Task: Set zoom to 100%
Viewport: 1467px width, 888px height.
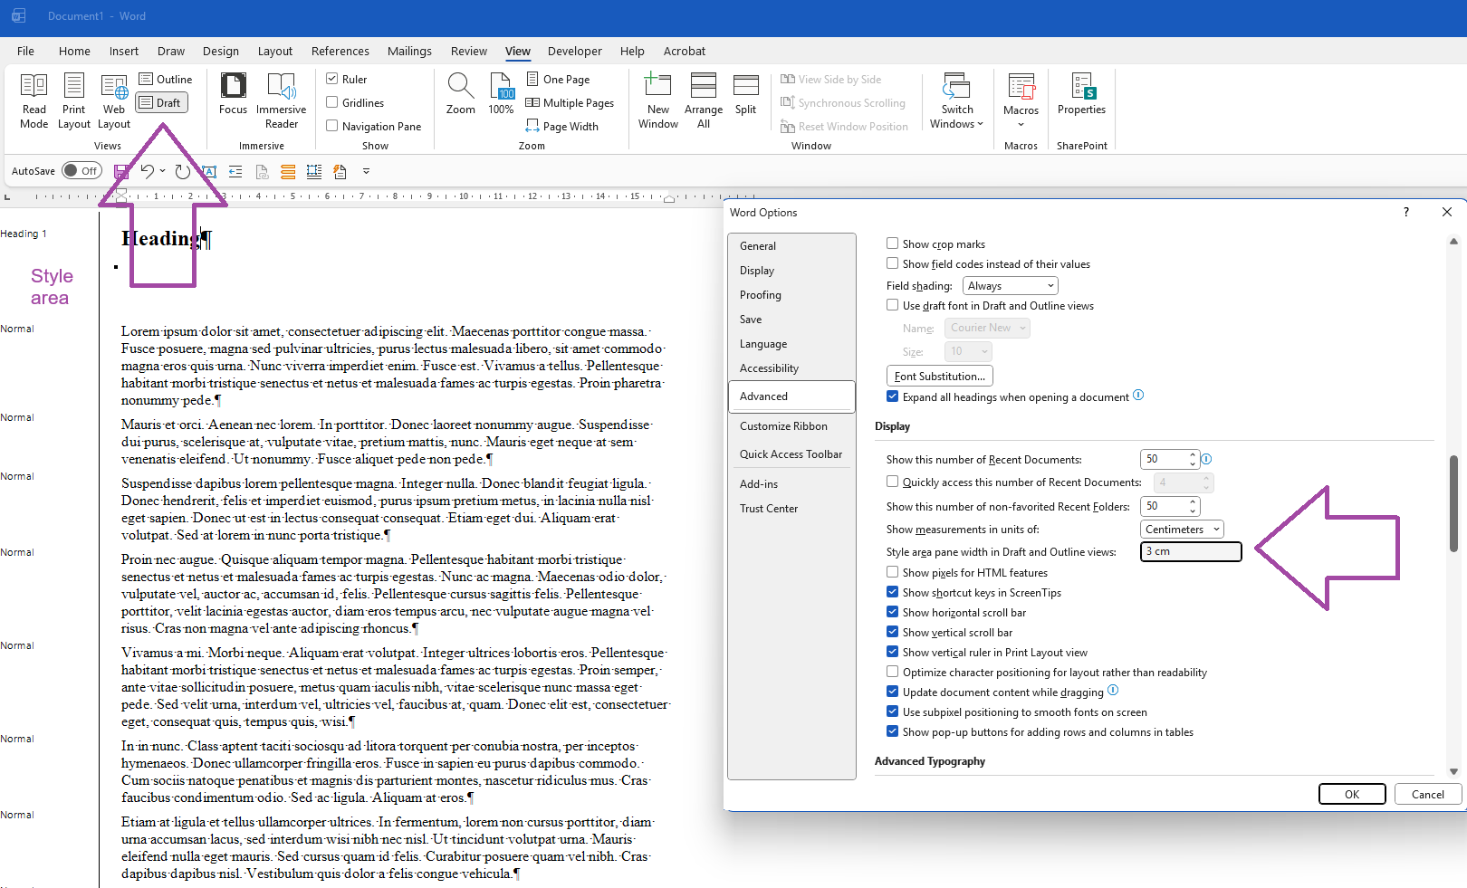Action: (501, 94)
